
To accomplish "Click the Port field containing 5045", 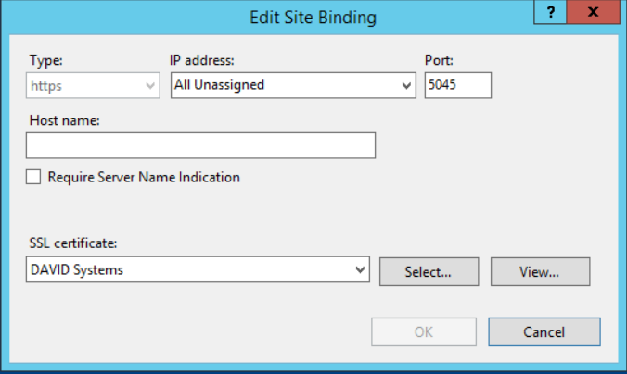I will coord(457,85).
